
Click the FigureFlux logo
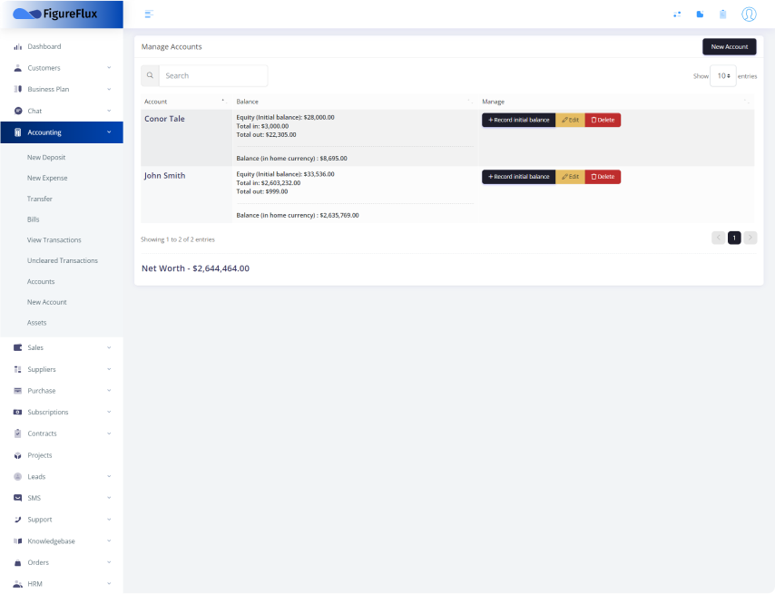coord(55,14)
